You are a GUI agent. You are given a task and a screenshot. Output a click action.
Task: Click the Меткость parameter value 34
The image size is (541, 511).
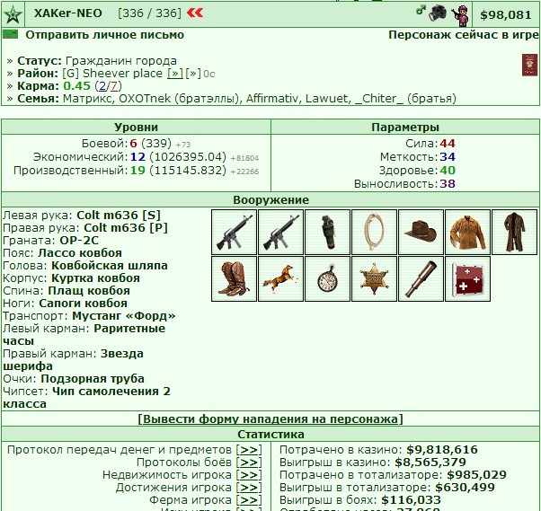pos(448,157)
